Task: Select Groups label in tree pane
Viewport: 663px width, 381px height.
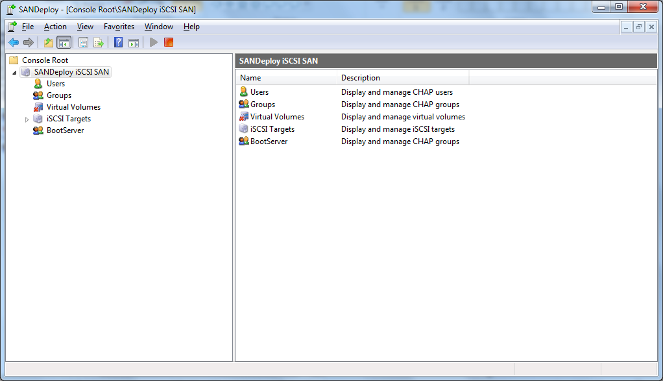Action: 59,95
